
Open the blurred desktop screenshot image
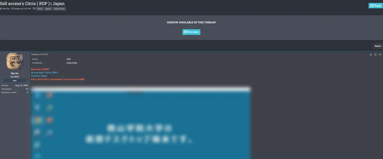click(140, 123)
